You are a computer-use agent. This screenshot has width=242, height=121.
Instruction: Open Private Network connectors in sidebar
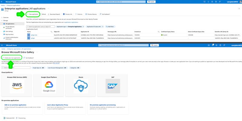point(10,28)
